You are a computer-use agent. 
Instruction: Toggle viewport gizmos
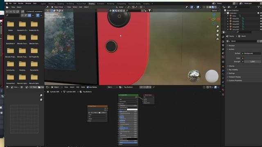pyautogui.click(x=192, y=7)
